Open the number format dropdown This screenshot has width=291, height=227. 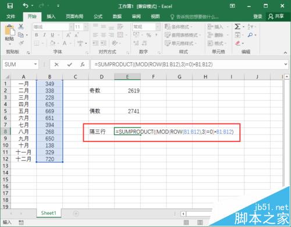(x=158, y=27)
